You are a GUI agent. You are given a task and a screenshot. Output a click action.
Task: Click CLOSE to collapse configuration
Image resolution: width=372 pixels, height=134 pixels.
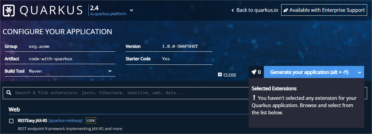227,75
